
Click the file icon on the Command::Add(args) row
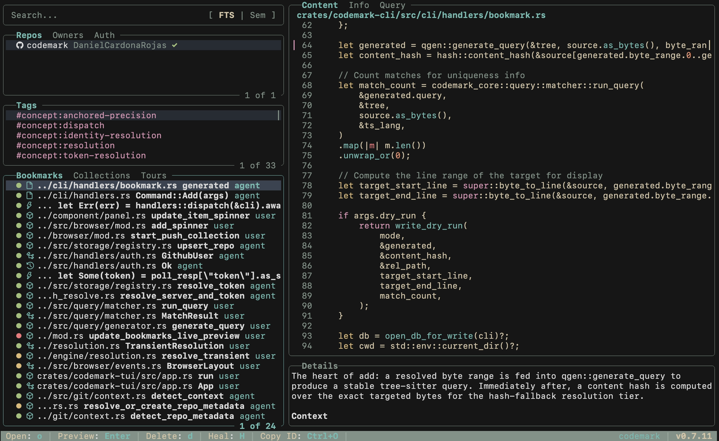pos(30,196)
